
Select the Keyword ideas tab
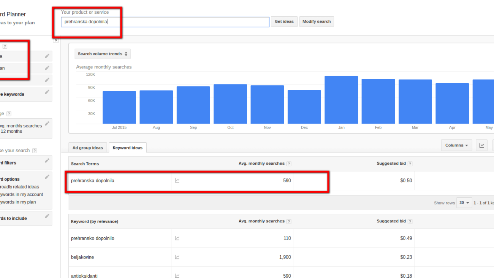127,148
